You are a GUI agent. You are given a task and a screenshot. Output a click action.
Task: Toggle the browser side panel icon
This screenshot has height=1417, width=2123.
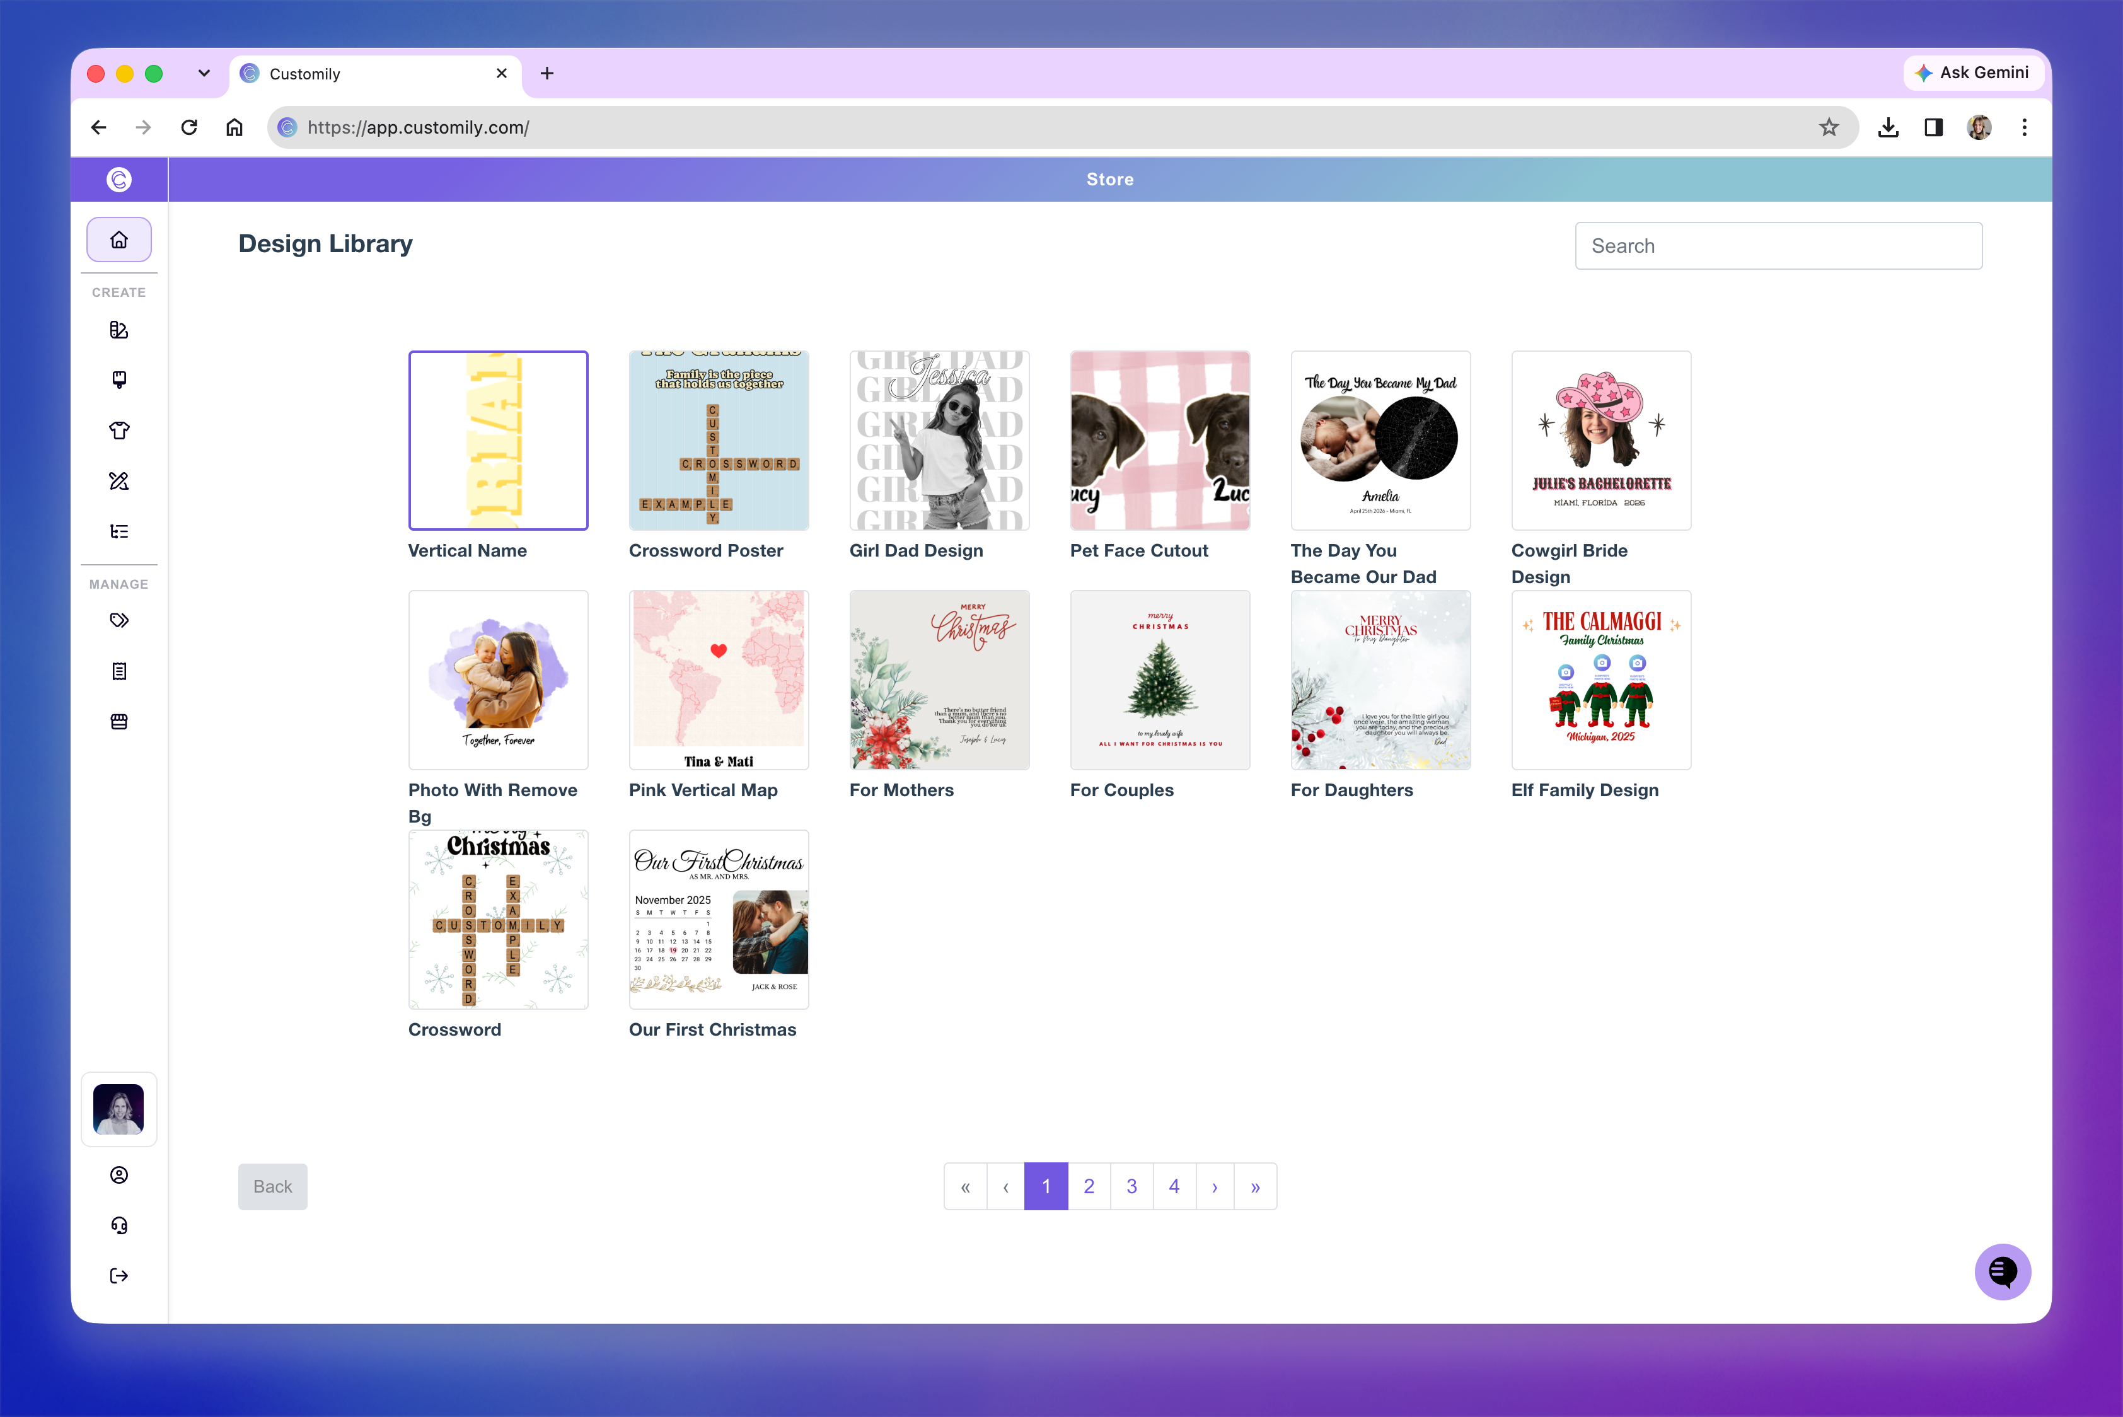[1933, 127]
